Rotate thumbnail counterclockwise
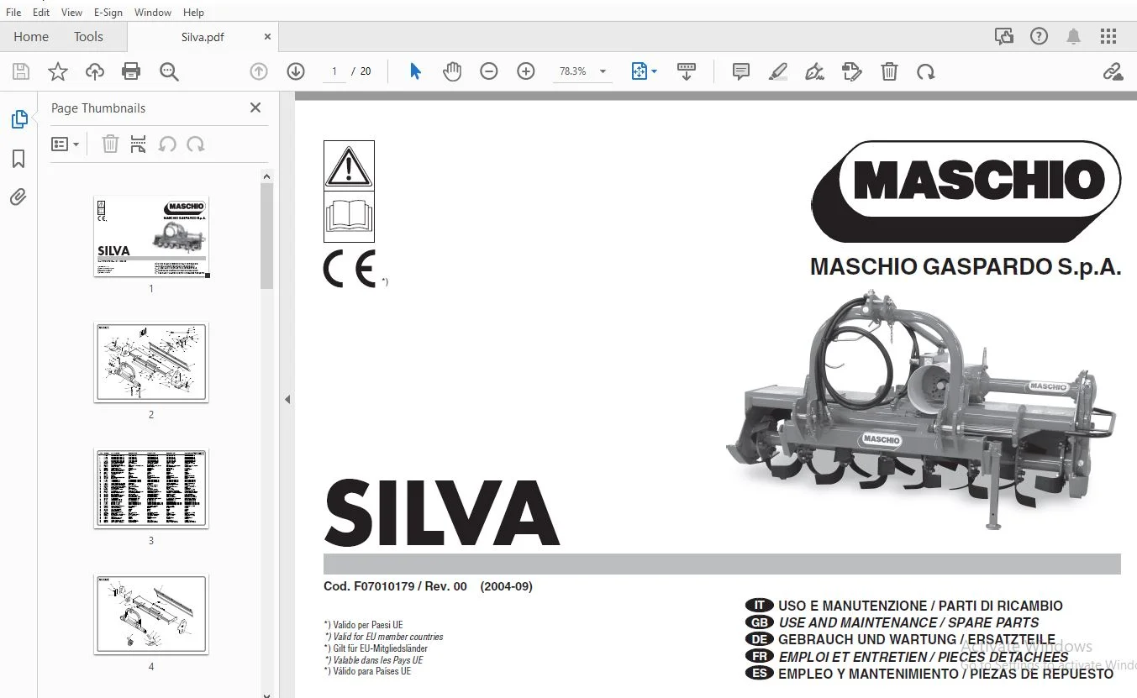The image size is (1137, 698). pyautogui.click(x=167, y=144)
